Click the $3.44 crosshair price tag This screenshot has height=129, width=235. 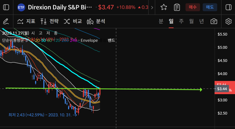(222, 89)
